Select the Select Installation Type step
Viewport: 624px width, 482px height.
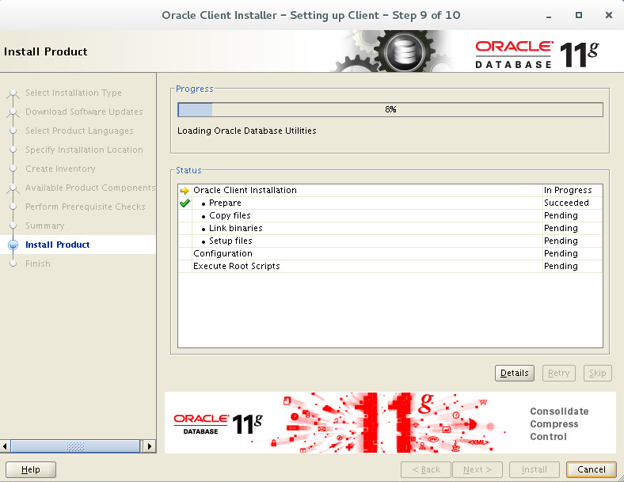[x=74, y=93]
